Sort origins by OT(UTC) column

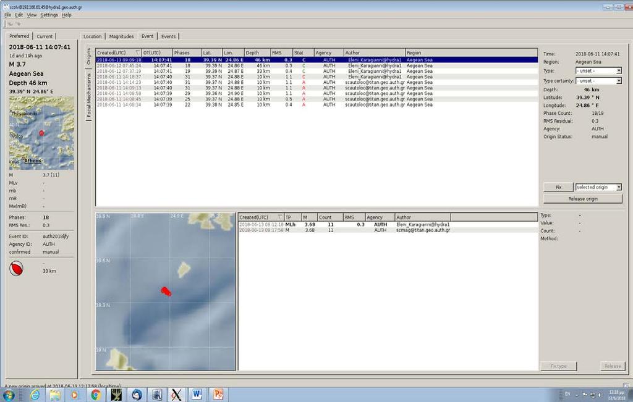tap(158, 53)
